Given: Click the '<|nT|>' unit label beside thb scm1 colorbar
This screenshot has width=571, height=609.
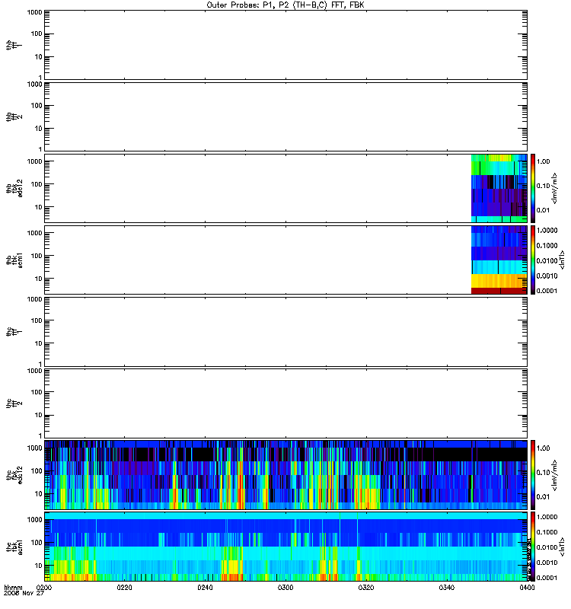Looking at the screenshot, I should pyautogui.click(x=562, y=260).
